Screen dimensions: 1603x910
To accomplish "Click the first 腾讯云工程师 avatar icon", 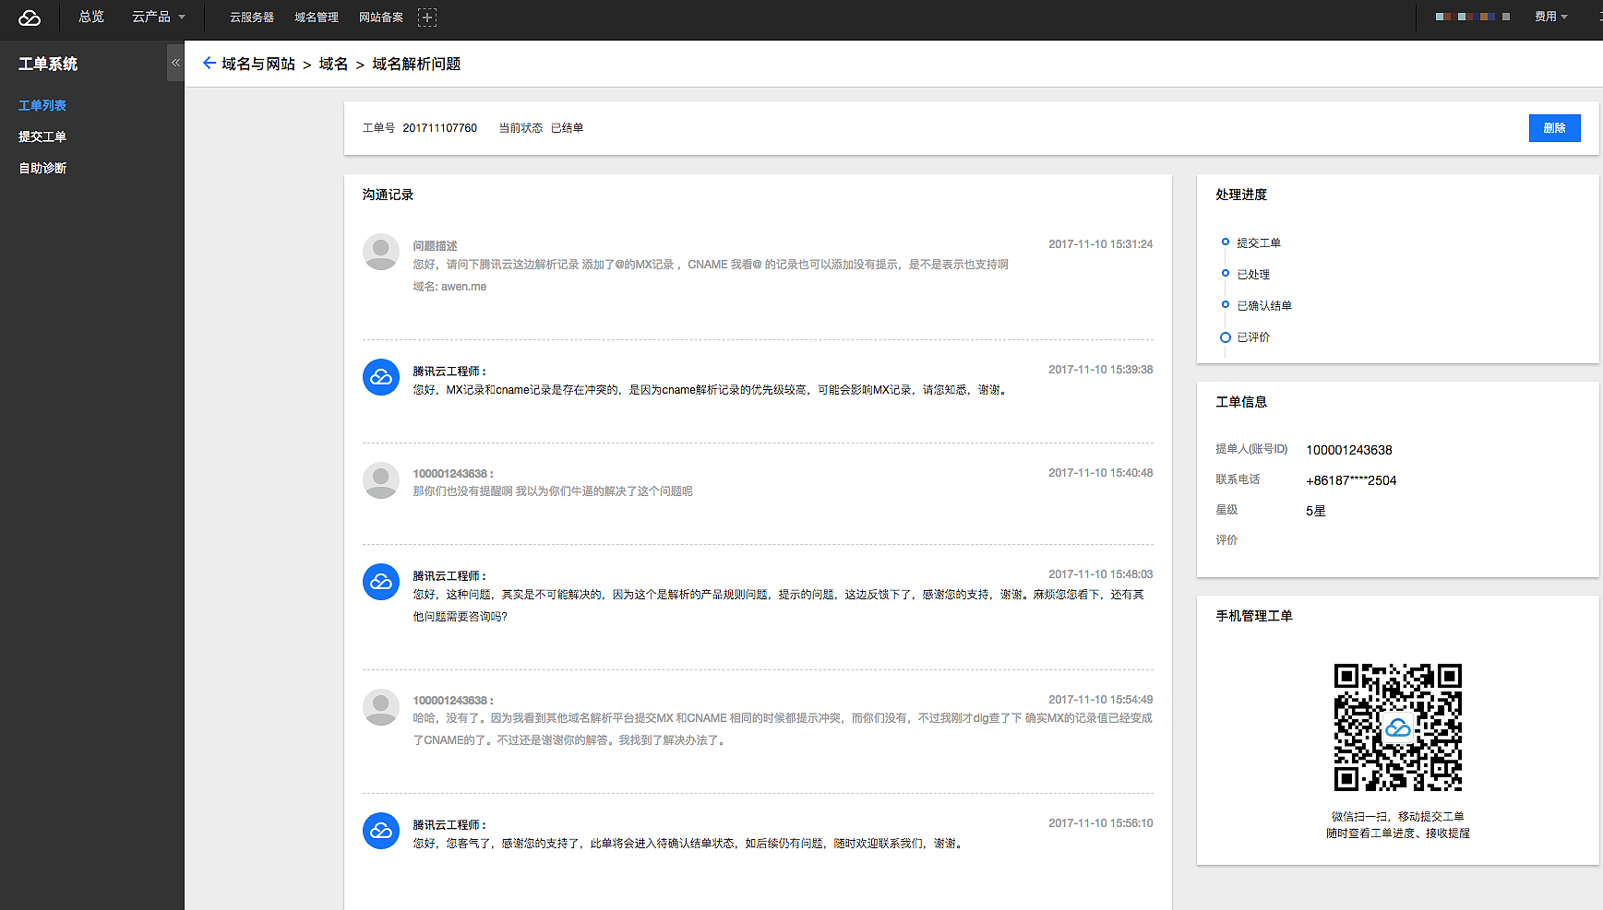I will (380, 377).
